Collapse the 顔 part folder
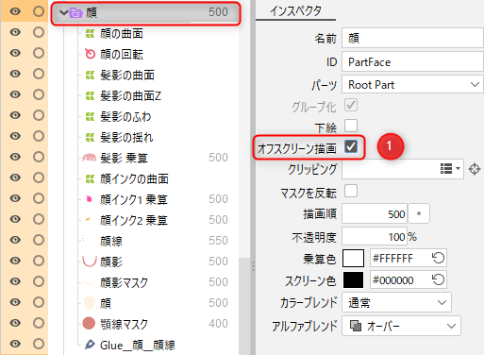 point(64,12)
